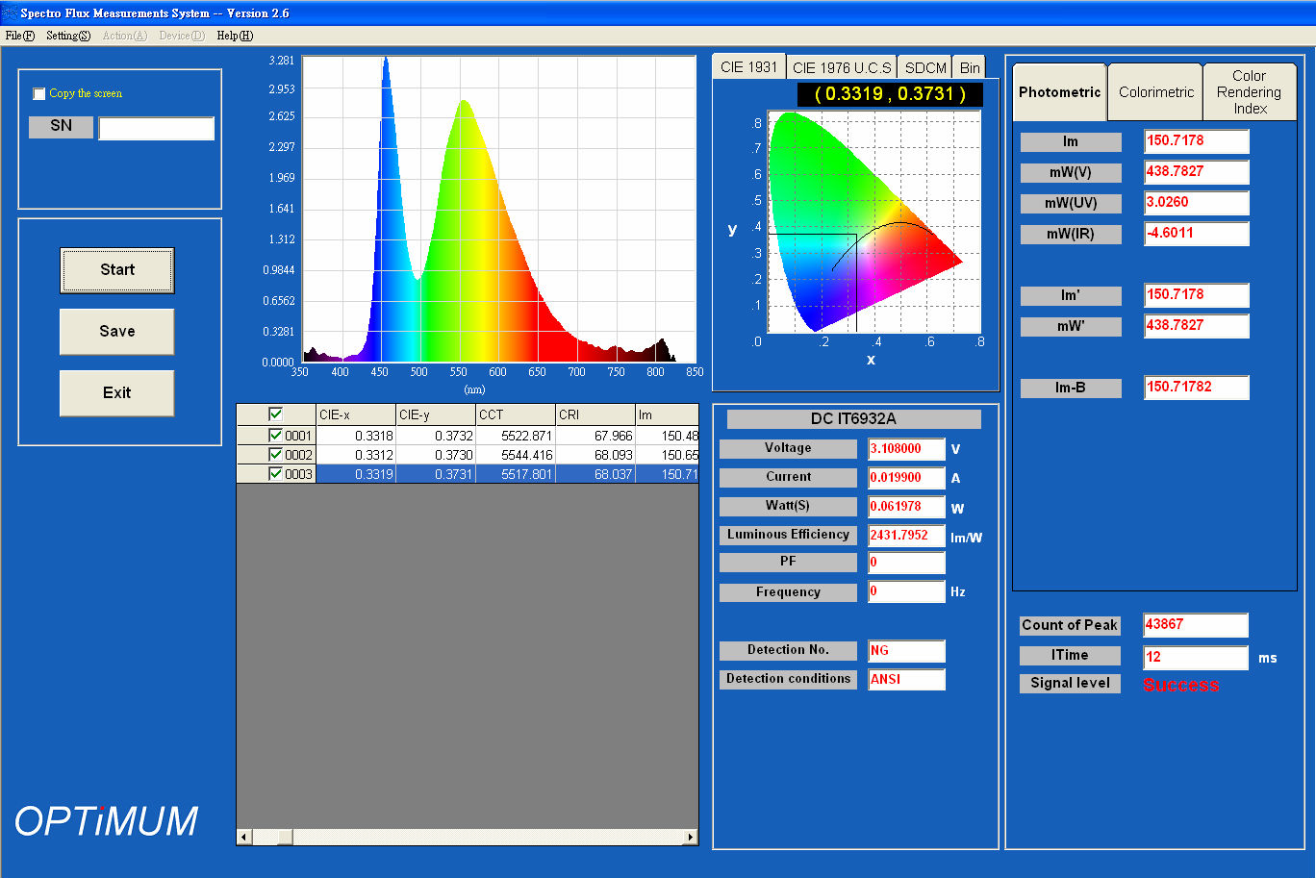Open the Bin tab

970,67
